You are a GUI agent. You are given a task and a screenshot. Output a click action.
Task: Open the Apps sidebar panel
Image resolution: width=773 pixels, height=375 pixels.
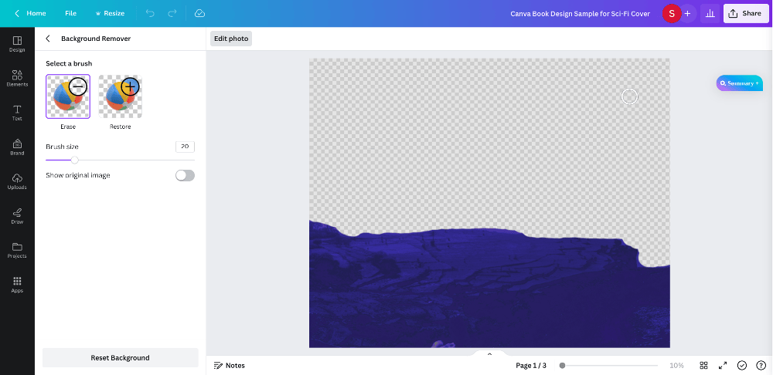pos(17,285)
